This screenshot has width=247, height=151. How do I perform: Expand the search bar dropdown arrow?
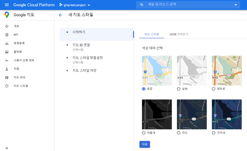tap(236, 5)
